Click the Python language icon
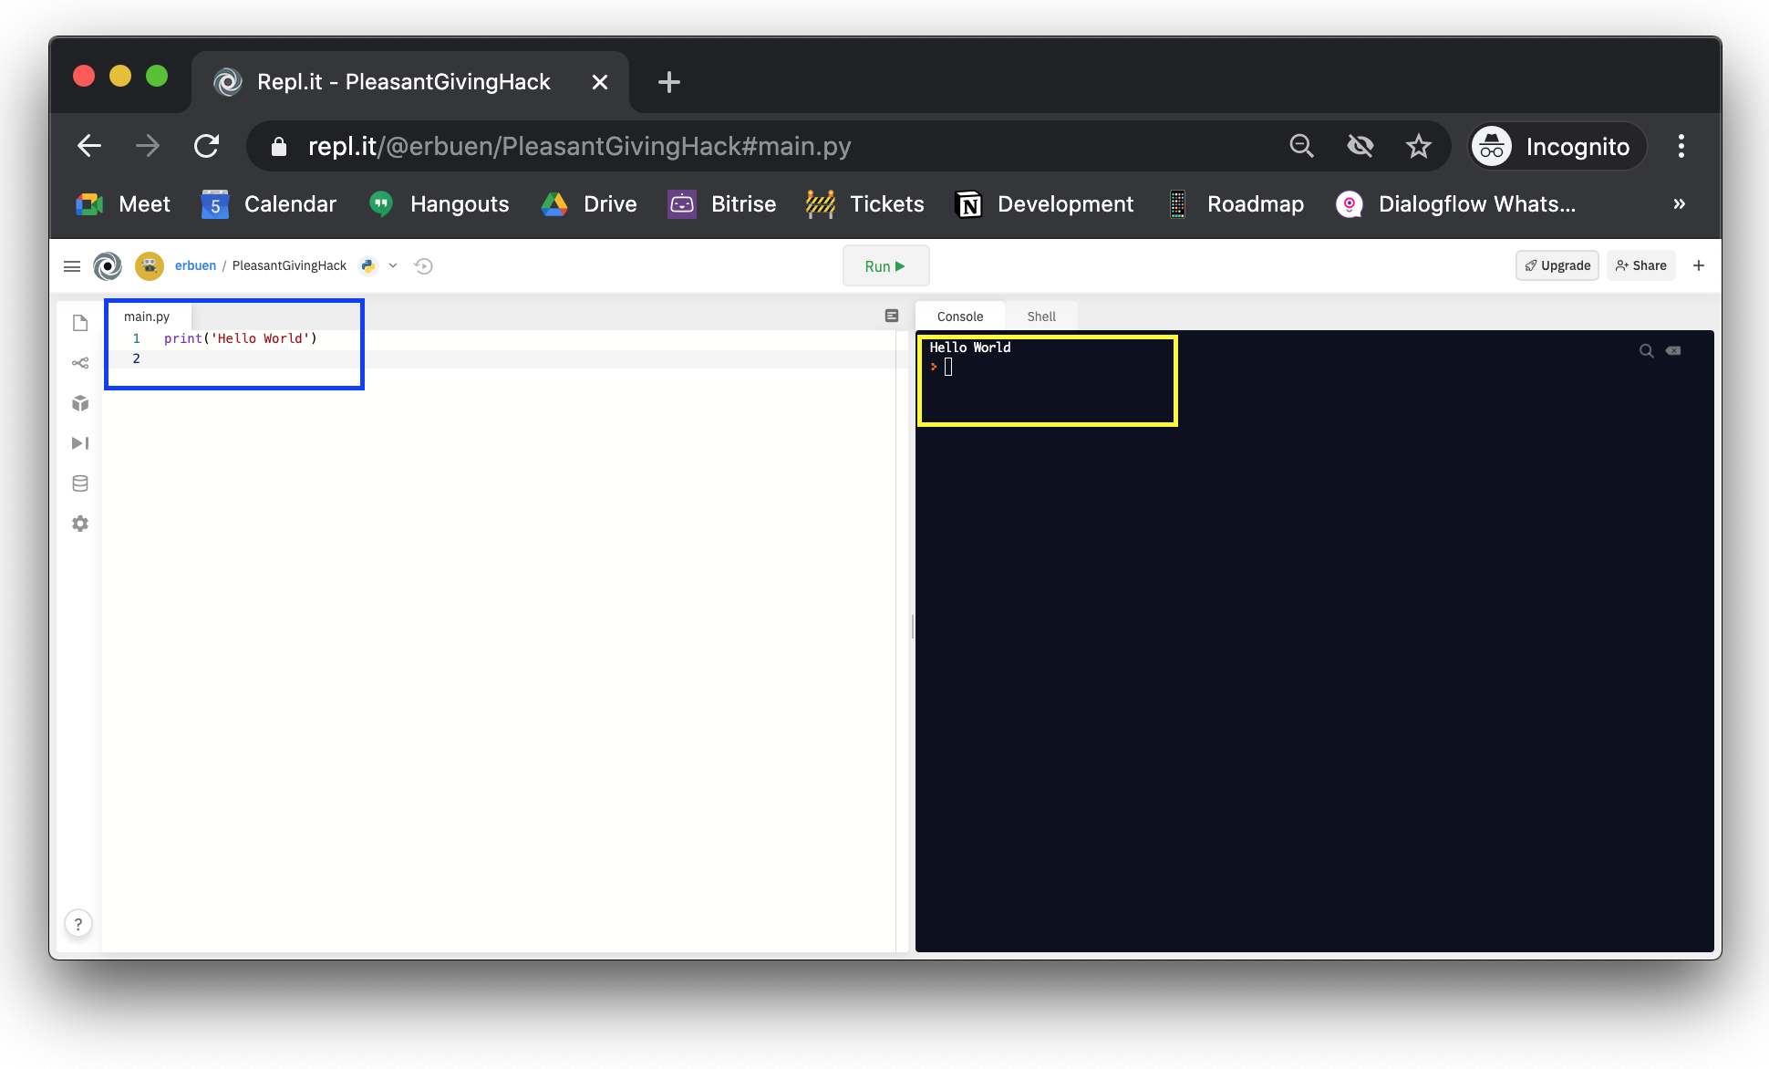The image size is (1769, 1069). [x=368, y=266]
